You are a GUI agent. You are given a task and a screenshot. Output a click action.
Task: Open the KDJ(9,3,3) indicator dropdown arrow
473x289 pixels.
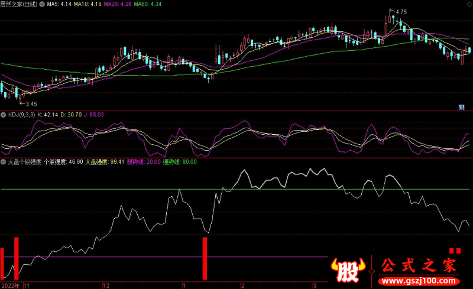[x=4, y=114]
